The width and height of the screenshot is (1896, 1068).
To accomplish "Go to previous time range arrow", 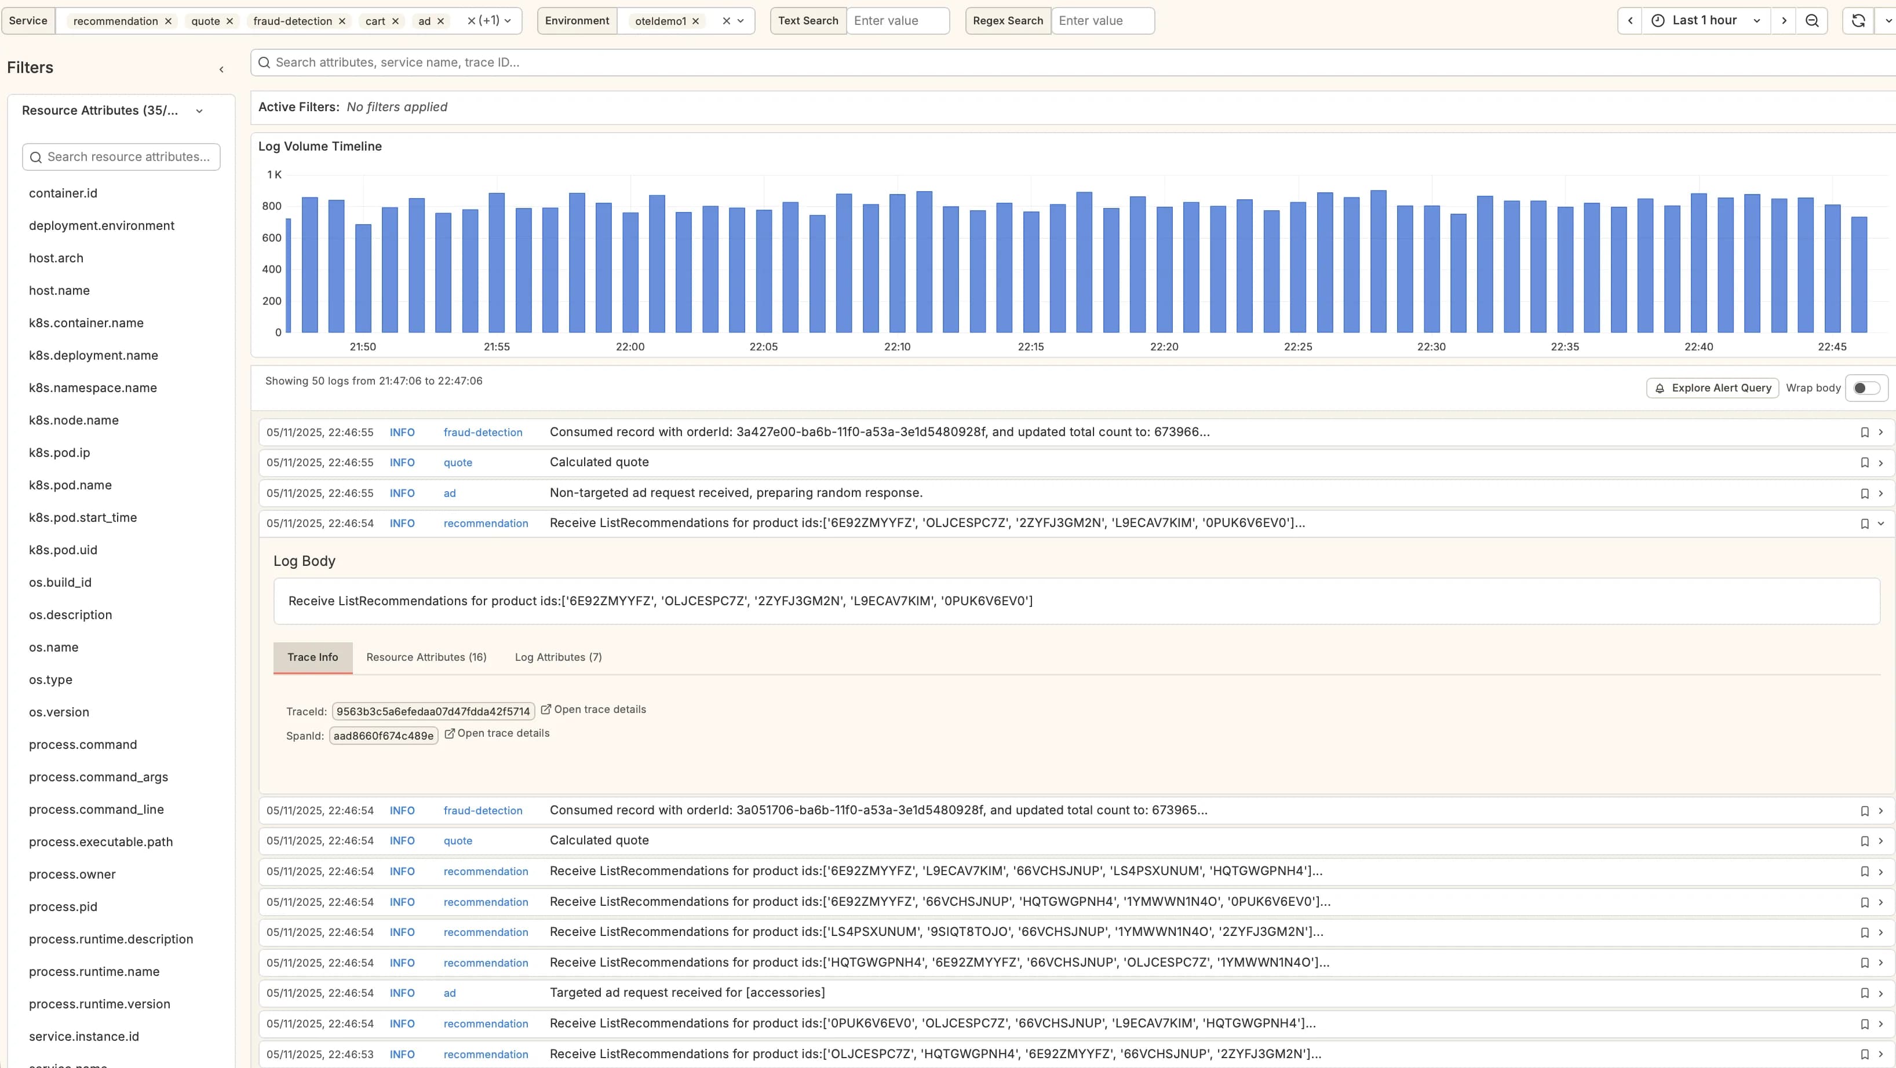I will 1629,21.
